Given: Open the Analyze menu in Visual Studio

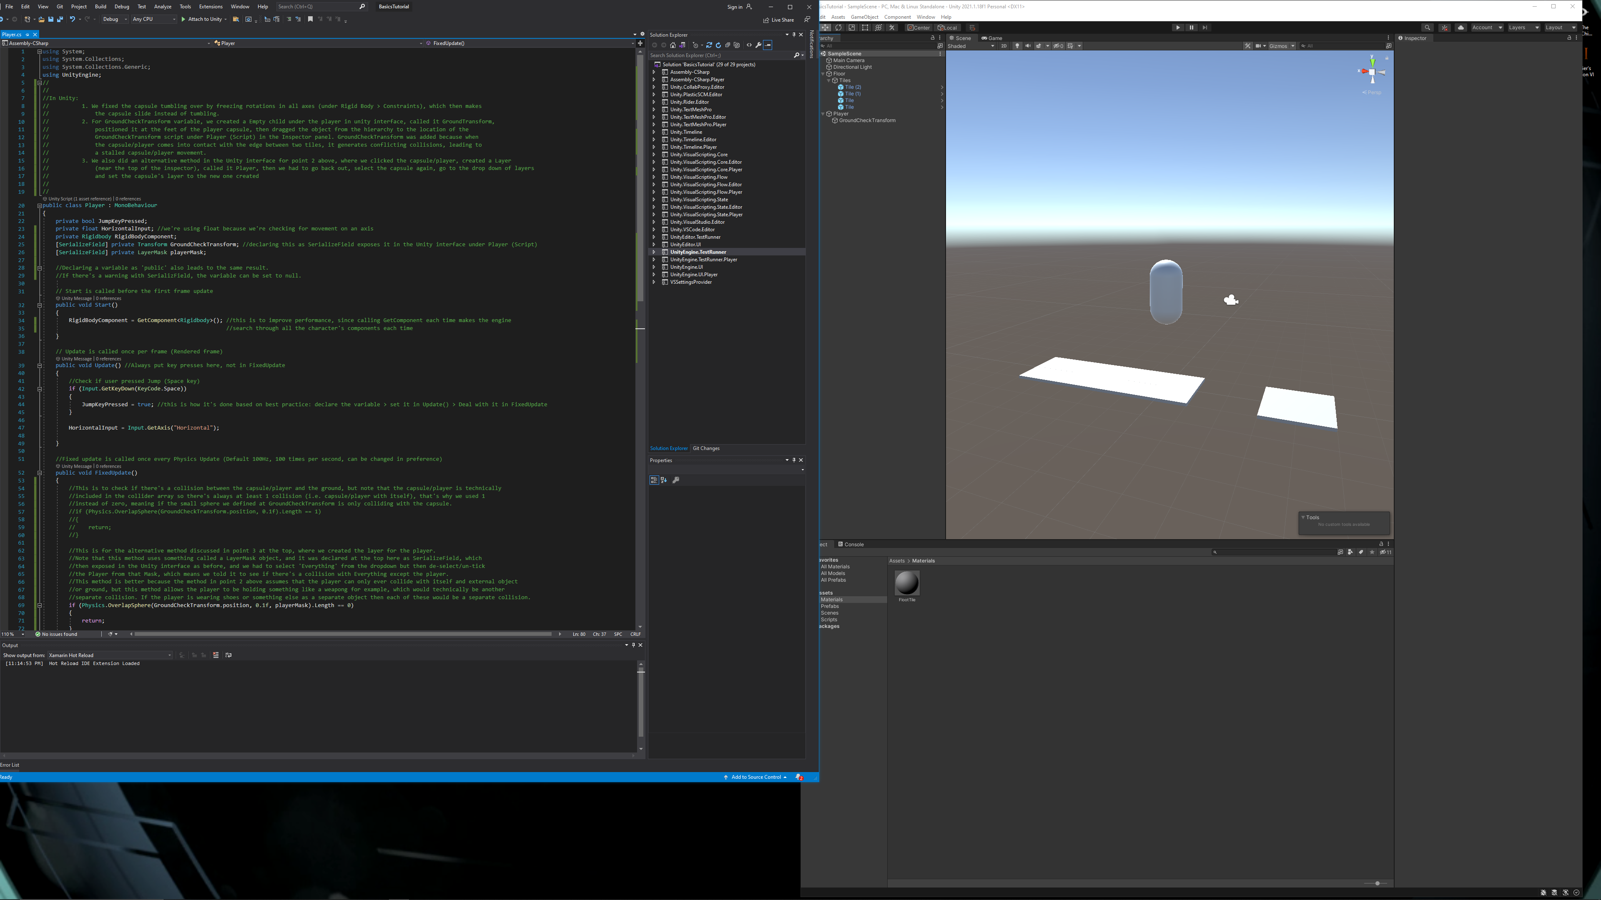Looking at the screenshot, I should 163,7.
